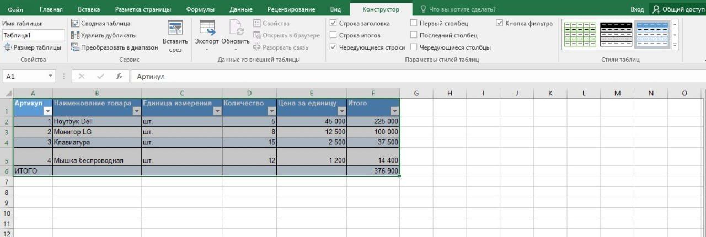Screen dimensions: 706x237
Task: Switch to the Главная tab
Action: [x=51, y=9]
